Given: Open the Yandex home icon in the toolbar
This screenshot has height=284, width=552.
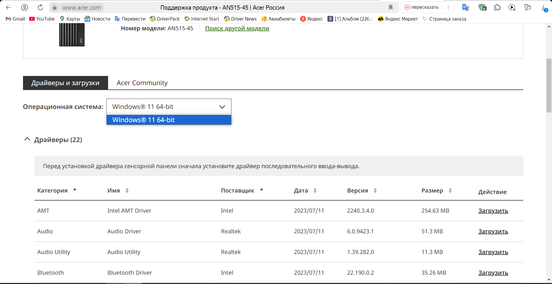Looking at the screenshot, I should (24, 7).
